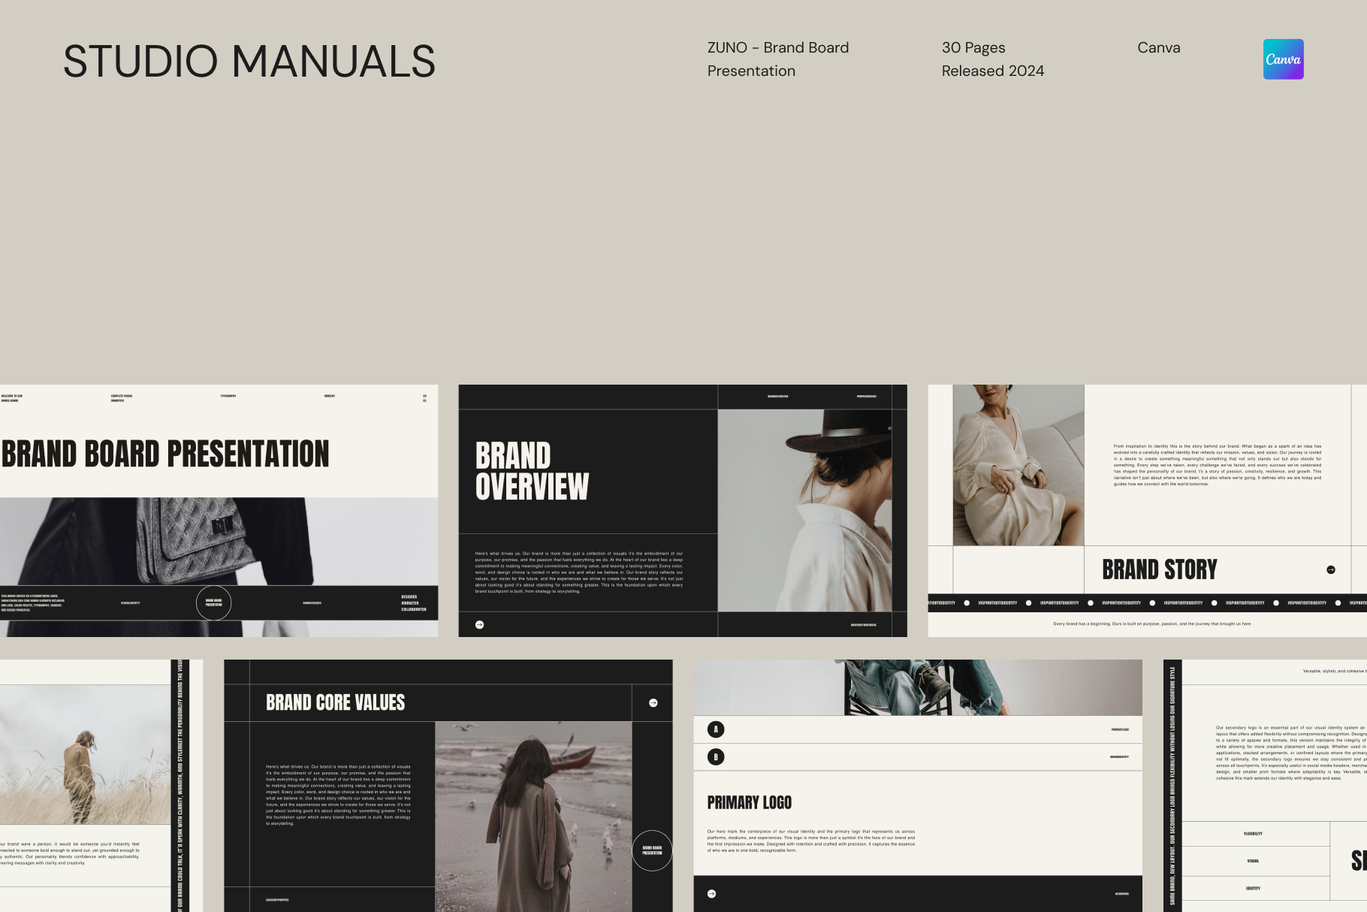Click the Canva logo icon
Screen dimensions: 1367x912
click(1283, 59)
